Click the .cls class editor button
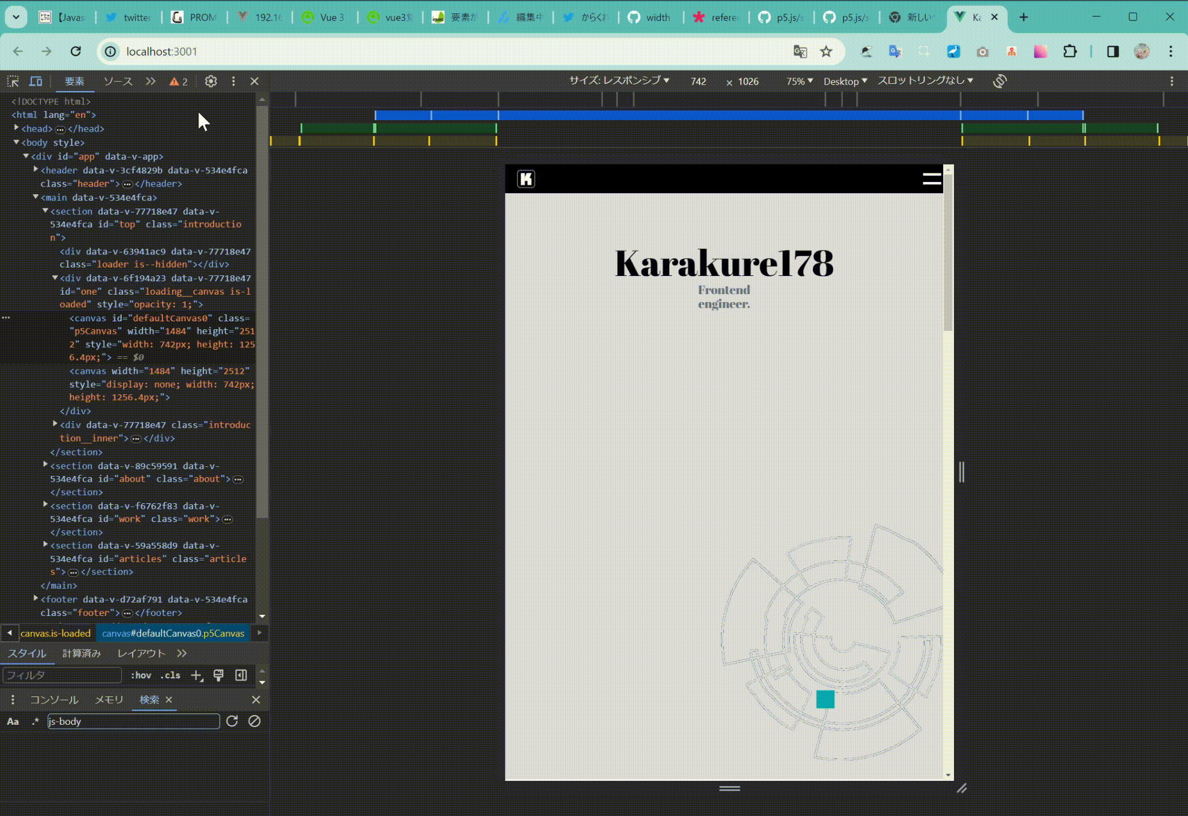Screen dimensions: 1188x816 click(170, 675)
